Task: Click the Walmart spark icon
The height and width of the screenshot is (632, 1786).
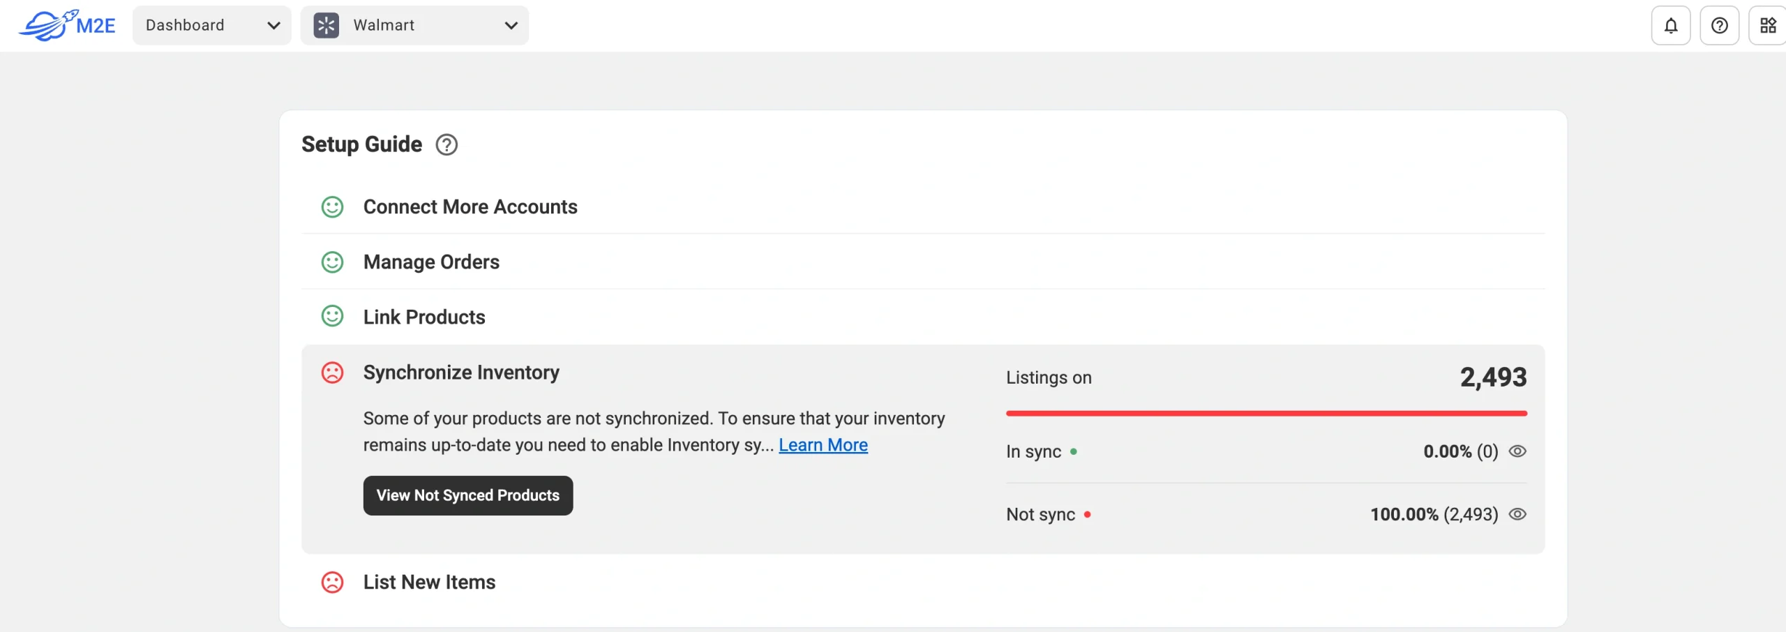Action: pos(326,26)
